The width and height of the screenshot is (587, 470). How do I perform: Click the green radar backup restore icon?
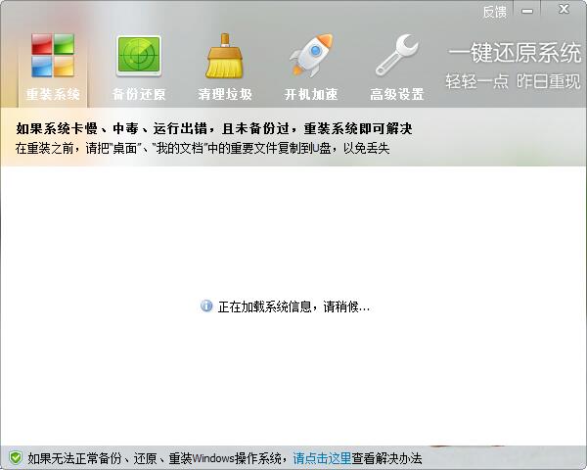click(x=139, y=56)
